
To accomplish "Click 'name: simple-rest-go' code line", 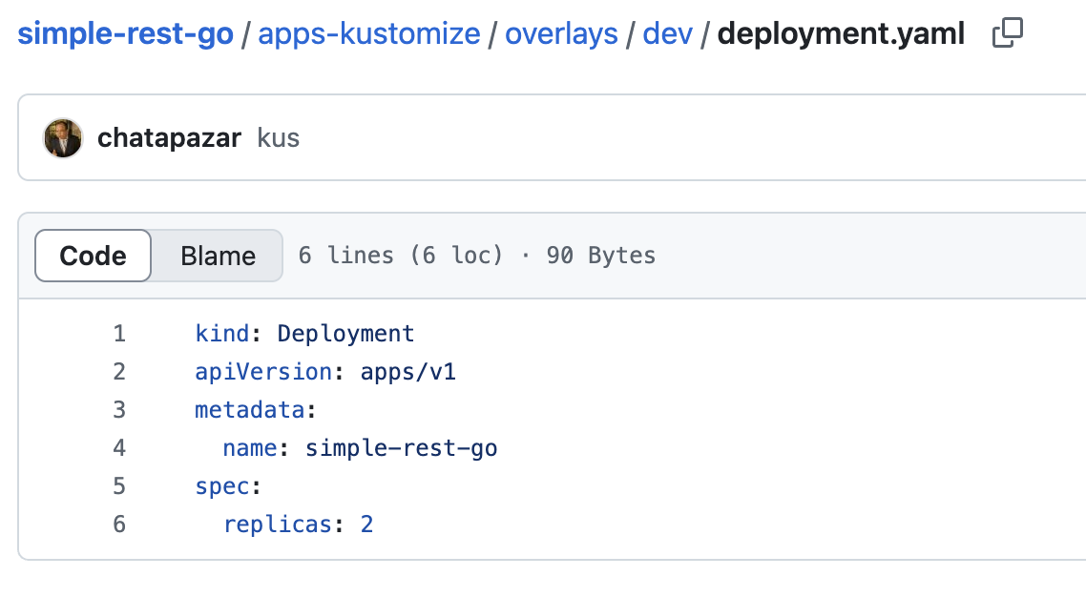I will tap(360, 447).
